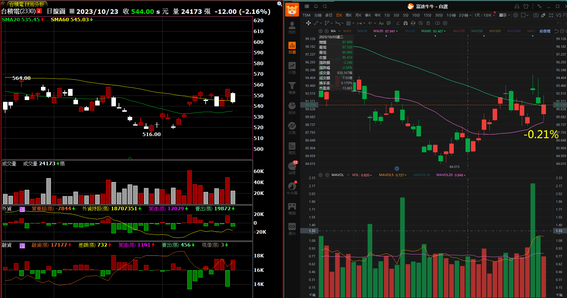Activate the drawing pencil tool icon
The image size is (567, 298).
pos(543,15)
